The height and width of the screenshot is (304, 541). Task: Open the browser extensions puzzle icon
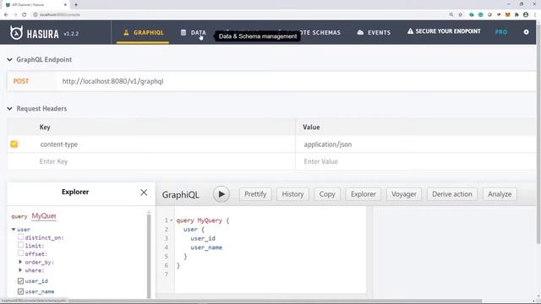point(516,15)
